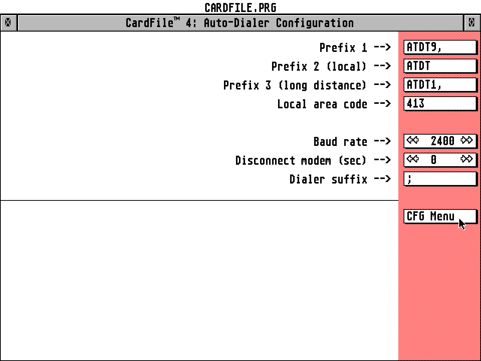
Task: Click the Dialer suffix field containing a semicolon
Action: click(x=440, y=179)
